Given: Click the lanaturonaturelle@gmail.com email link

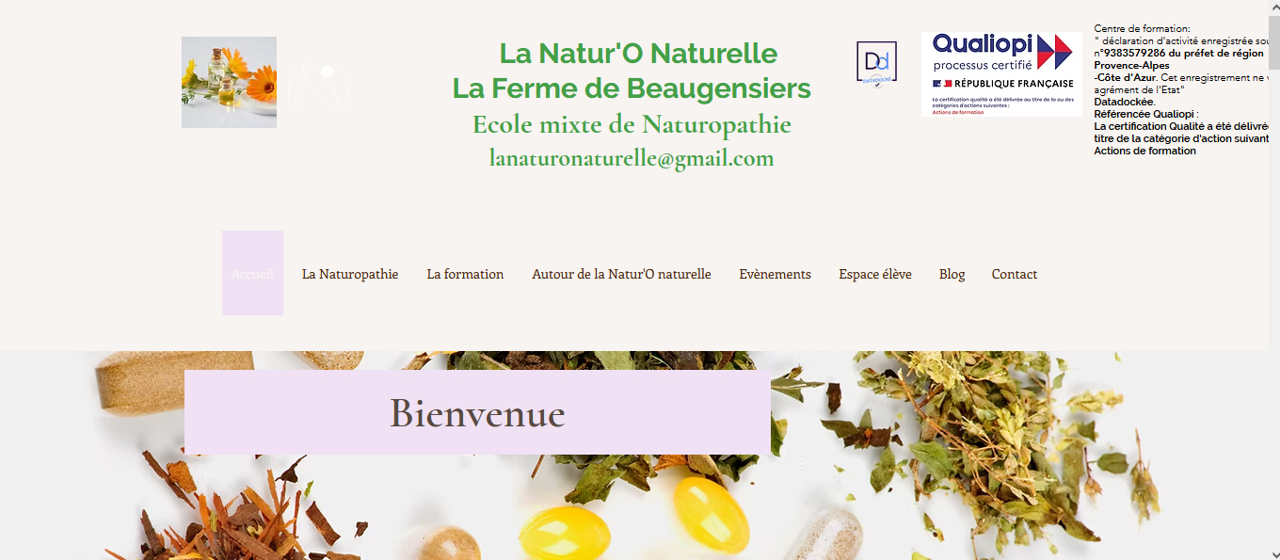Looking at the screenshot, I should (x=632, y=158).
